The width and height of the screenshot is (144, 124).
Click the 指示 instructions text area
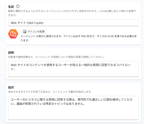(73, 108)
